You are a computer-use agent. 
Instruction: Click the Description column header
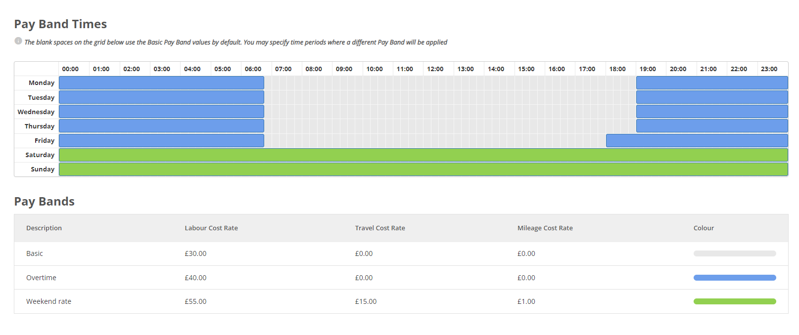[x=44, y=228]
